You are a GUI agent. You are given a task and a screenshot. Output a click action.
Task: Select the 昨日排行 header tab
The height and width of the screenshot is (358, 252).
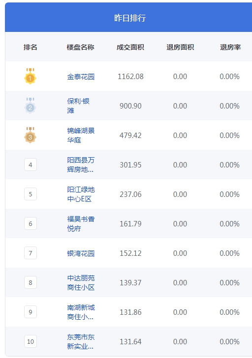130,18
